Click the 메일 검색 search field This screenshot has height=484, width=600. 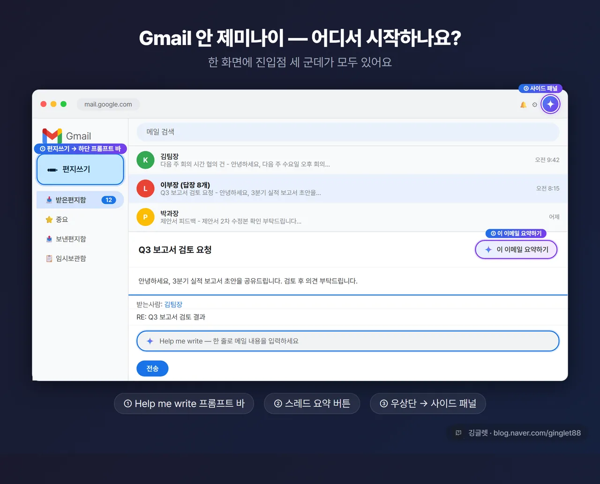pyautogui.click(x=348, y=132)
